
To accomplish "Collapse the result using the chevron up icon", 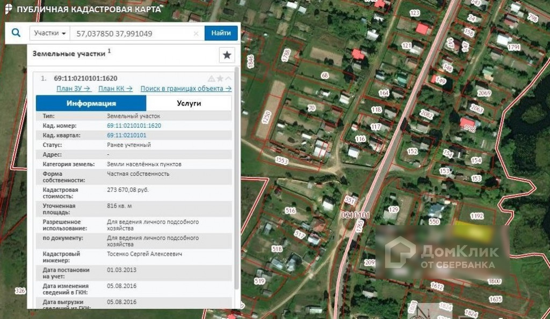I will pos(228,78).
